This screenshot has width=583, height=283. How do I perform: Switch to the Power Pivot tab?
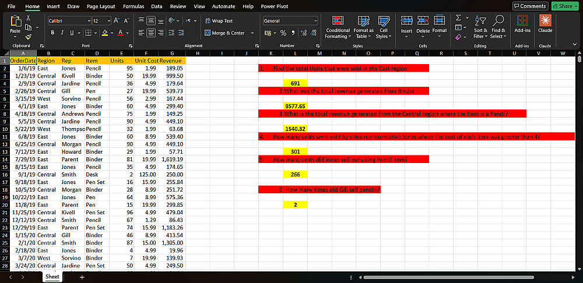[x=275, y=6]
